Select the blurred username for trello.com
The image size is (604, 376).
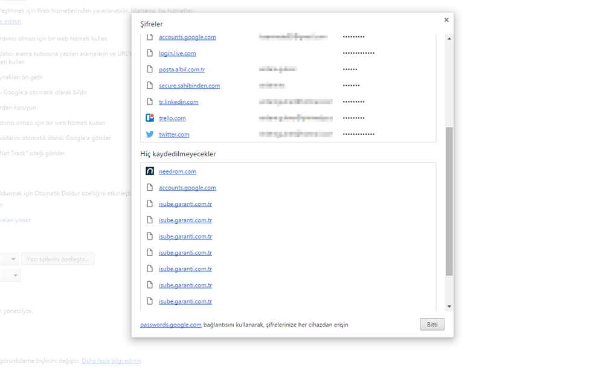(295, 118)
